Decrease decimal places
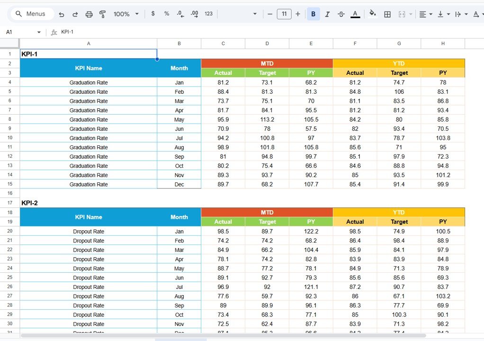The image size is (484, 341). [x=180, y=14]
